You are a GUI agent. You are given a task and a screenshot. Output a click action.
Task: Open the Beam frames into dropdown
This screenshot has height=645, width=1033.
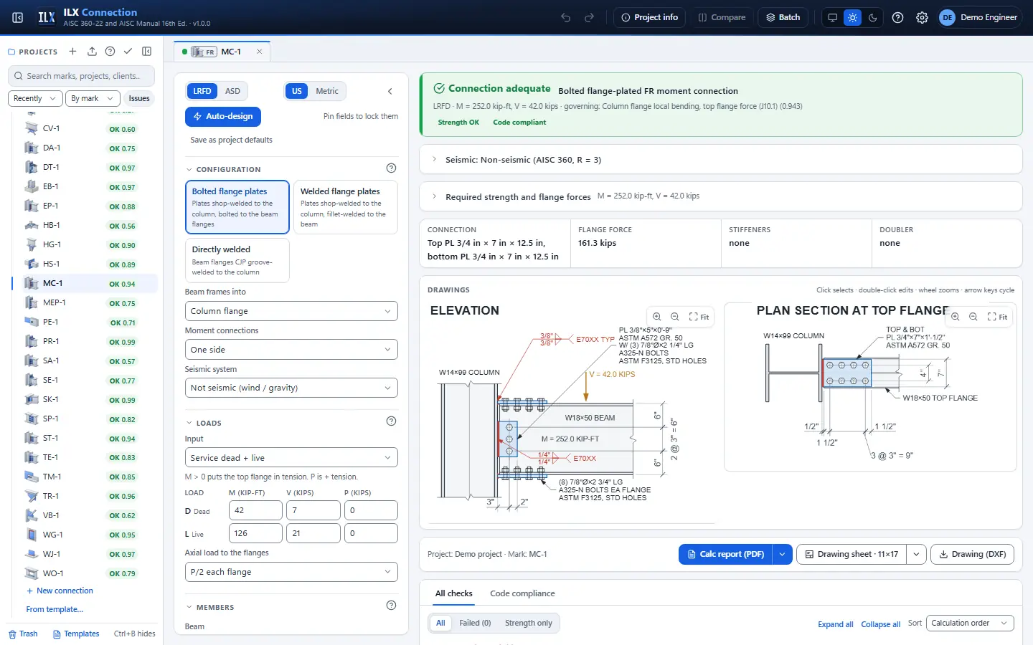coord(291,311)
